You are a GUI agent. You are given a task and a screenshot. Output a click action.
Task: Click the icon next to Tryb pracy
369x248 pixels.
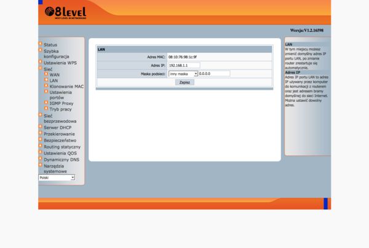46,108
